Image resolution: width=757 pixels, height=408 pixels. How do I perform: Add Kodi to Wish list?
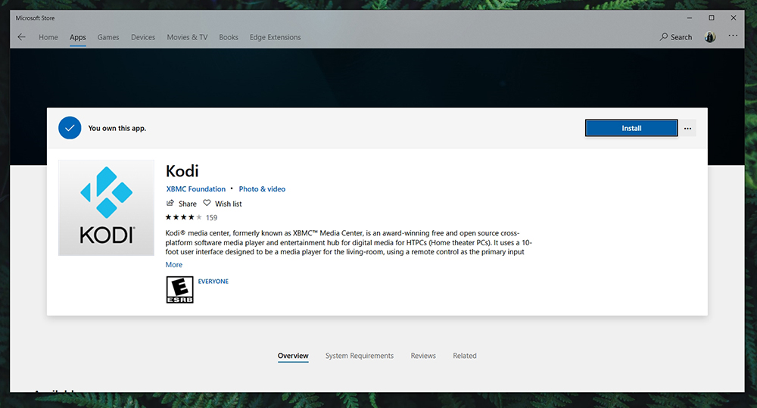[x=223, y=204]
